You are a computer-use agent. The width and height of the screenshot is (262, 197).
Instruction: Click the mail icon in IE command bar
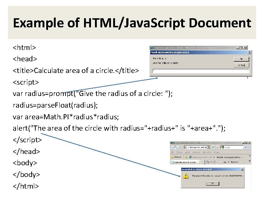(221, 162)
